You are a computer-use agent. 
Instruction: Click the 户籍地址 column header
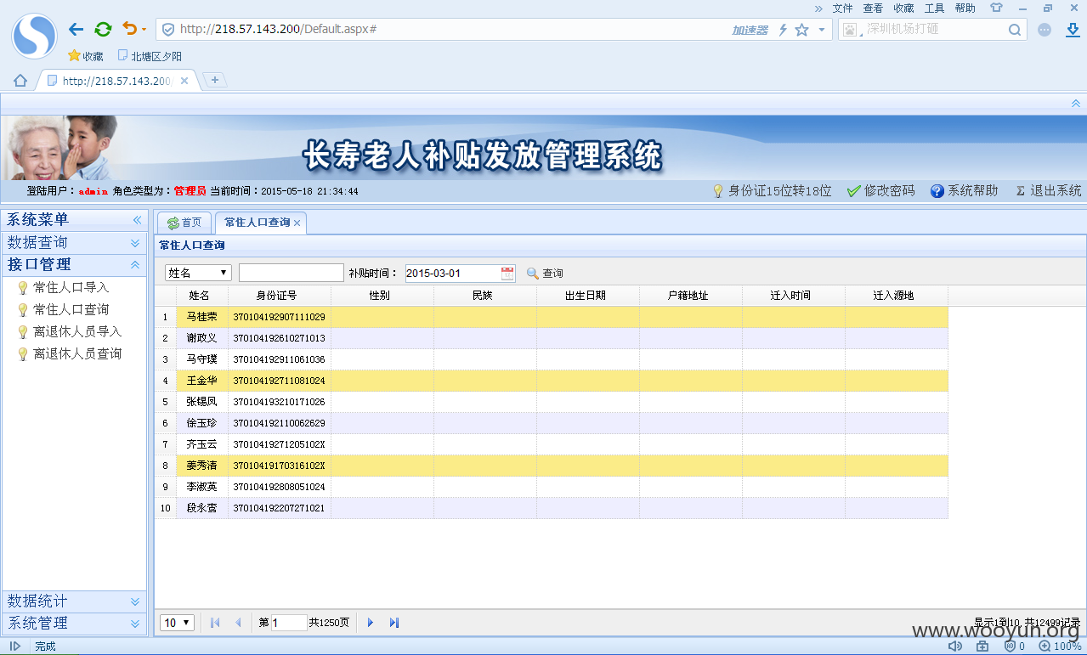pos(691,296)
